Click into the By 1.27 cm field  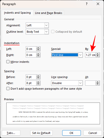point(91,55)
